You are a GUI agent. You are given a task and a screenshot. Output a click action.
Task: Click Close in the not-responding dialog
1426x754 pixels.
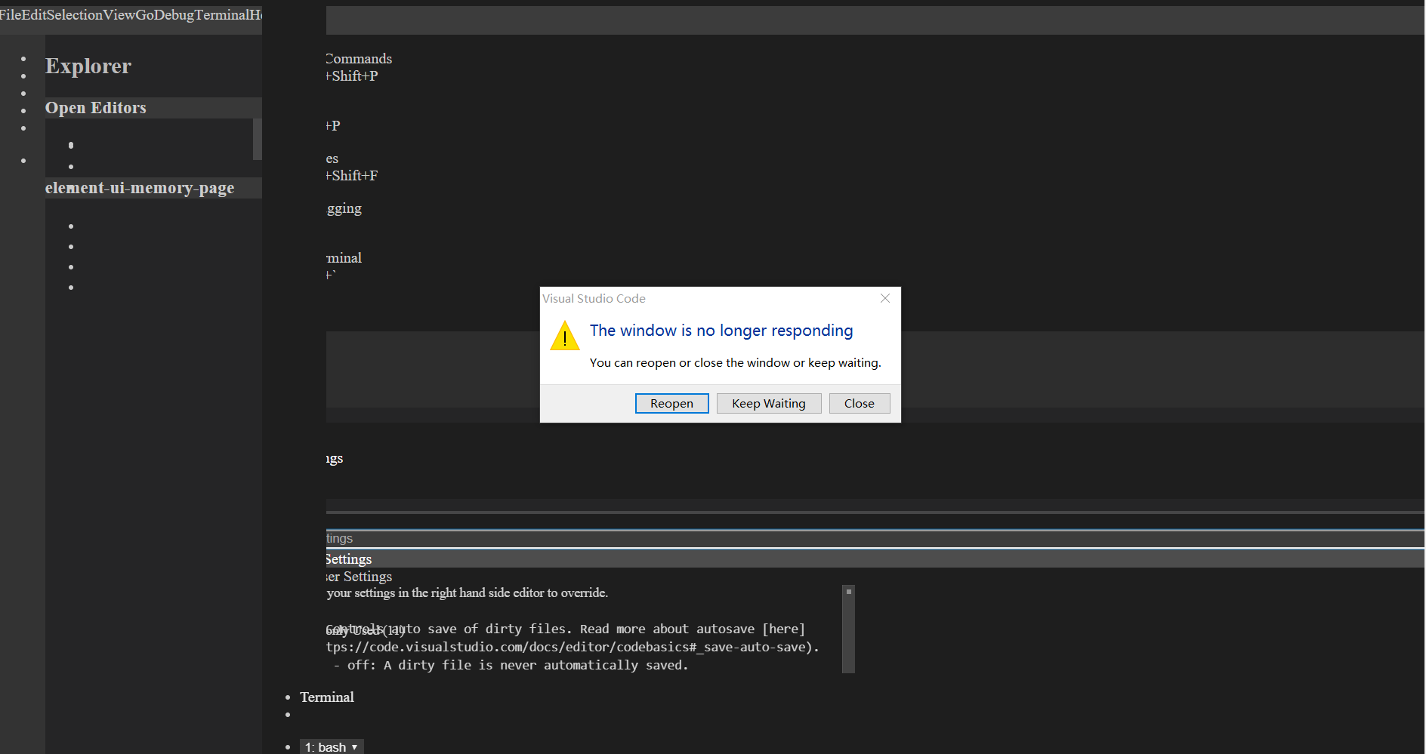(x=859, y=403)
